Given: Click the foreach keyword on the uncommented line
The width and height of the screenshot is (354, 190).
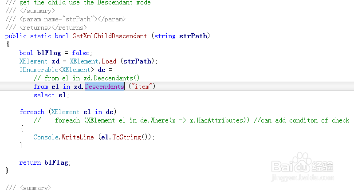Looking at the screenshot, I should click(32, 112).
